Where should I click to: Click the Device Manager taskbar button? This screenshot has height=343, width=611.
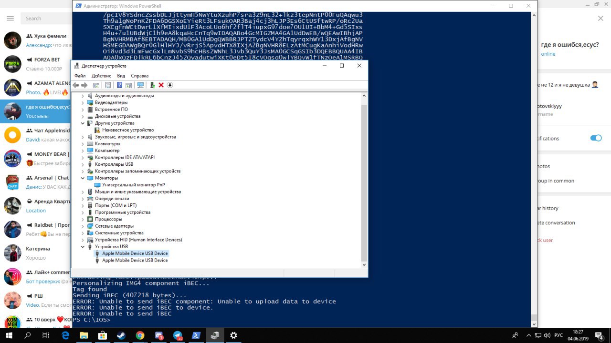215,335
